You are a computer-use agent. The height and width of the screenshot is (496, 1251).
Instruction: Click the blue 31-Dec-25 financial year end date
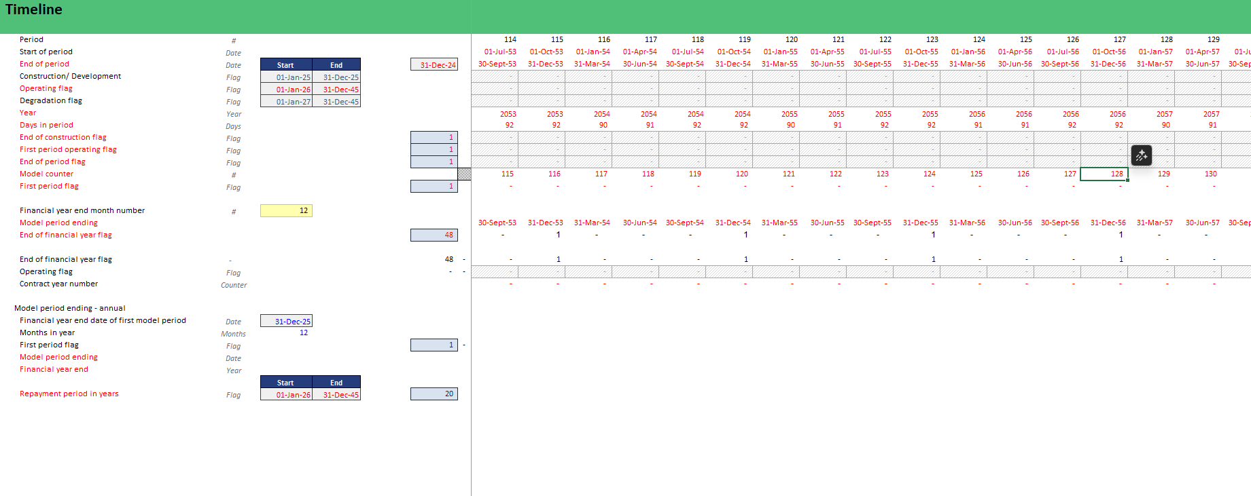pyautogui.click(x=286, y=322)
